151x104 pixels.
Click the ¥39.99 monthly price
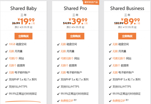tap(78, 21)
